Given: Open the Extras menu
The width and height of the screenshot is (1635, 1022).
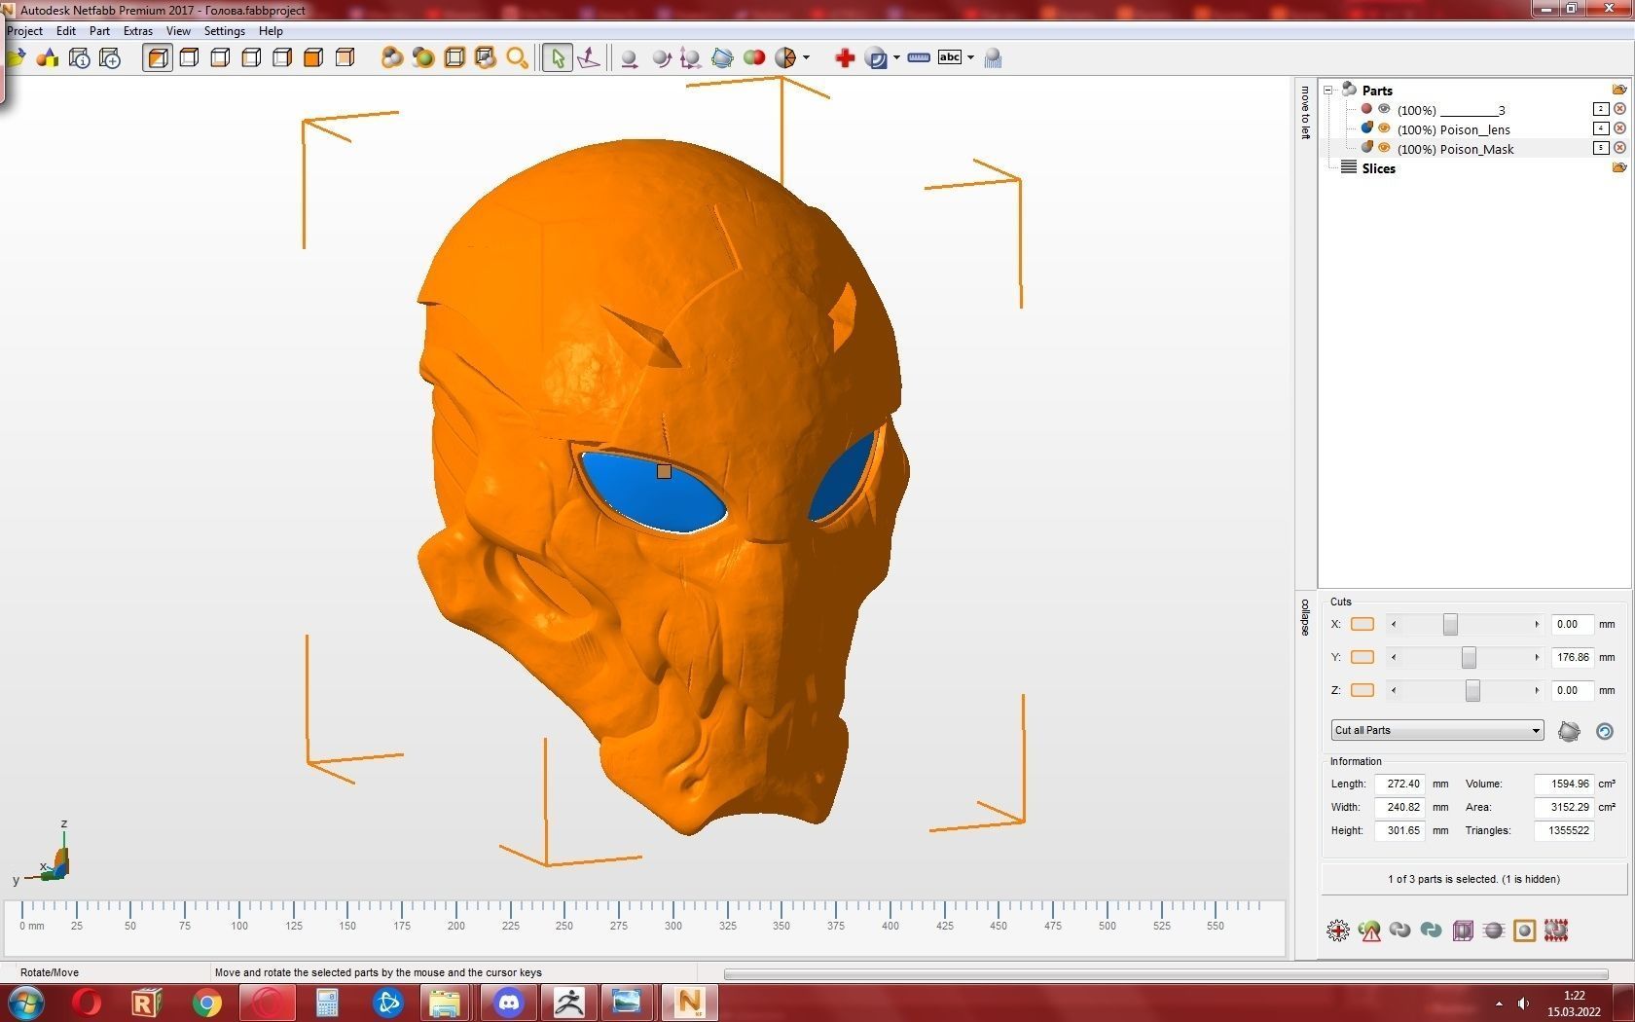Looking at the screenshot, I should (138, 31).
